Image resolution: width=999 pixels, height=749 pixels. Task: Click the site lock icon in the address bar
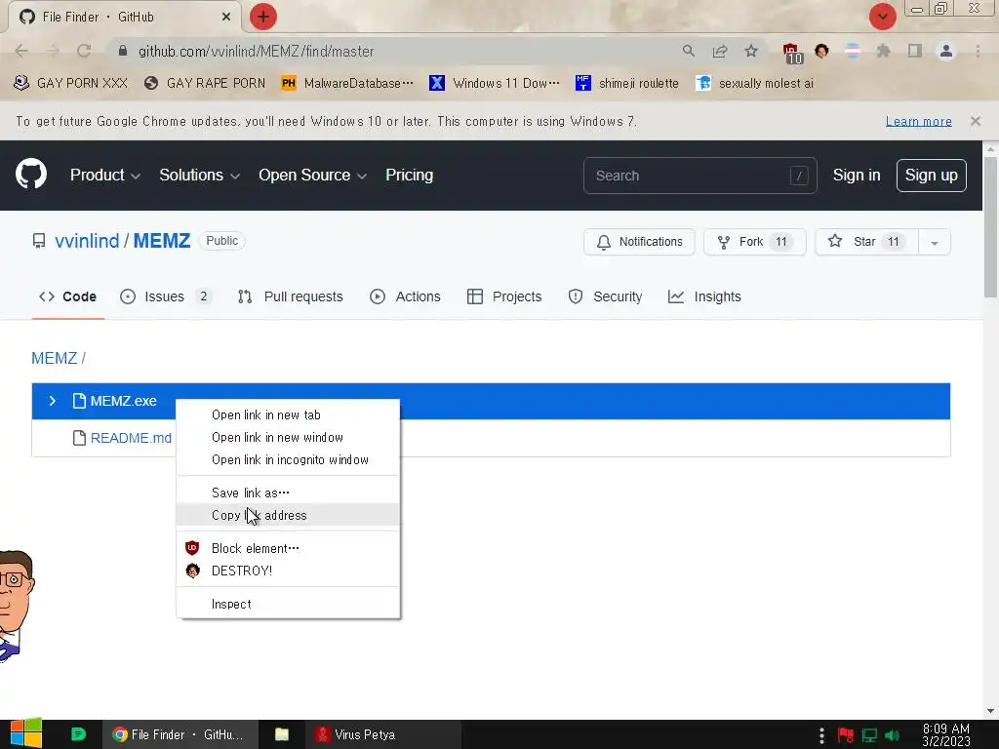click(x=123, y=51)
